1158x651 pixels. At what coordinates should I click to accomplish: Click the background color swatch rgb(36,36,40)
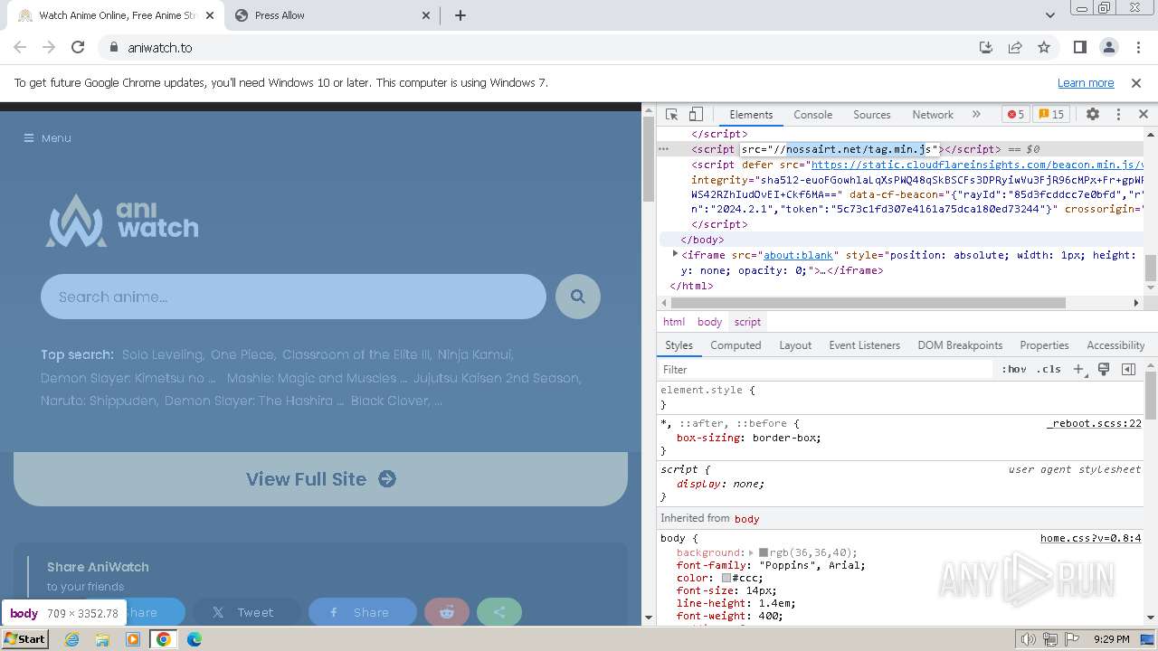(764, 552)
